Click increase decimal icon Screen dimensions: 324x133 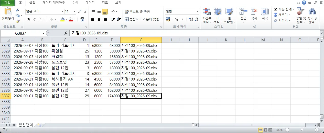tap(191, 19)
